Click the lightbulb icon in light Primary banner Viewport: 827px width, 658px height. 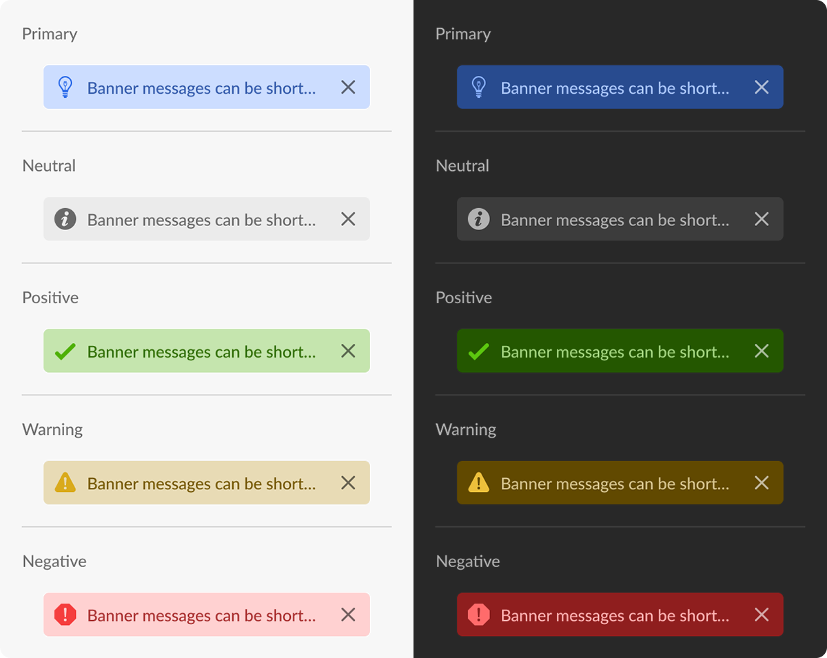click(65, 88)
